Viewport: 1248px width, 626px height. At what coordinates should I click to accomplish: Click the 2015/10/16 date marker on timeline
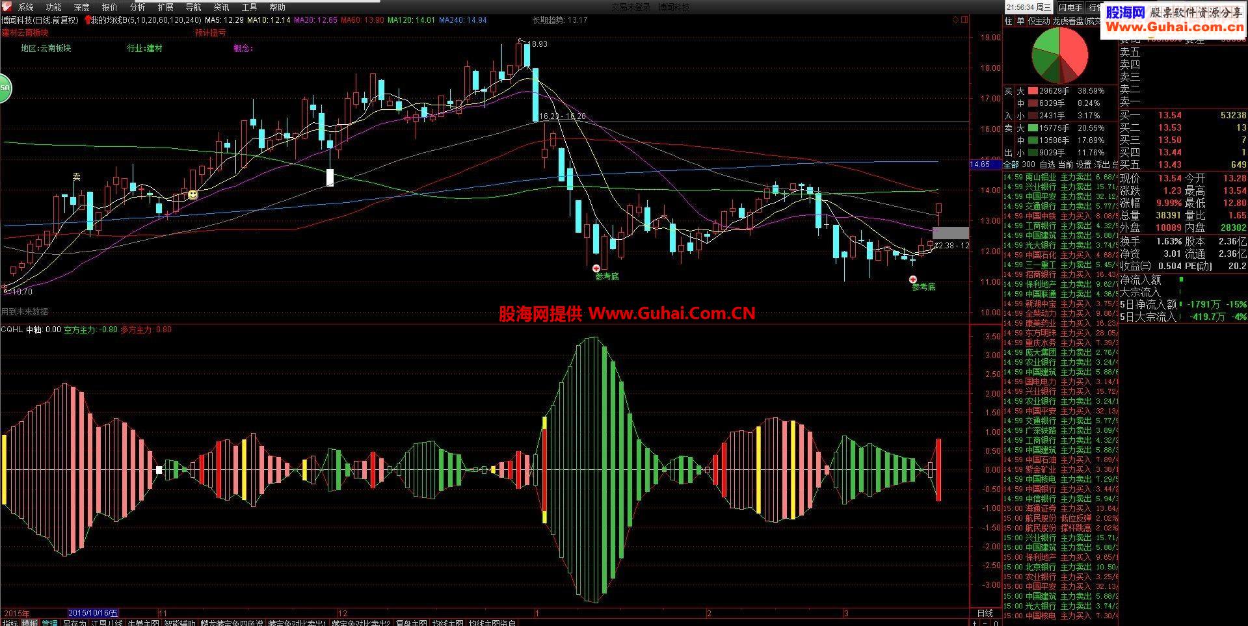coord(94,612)
